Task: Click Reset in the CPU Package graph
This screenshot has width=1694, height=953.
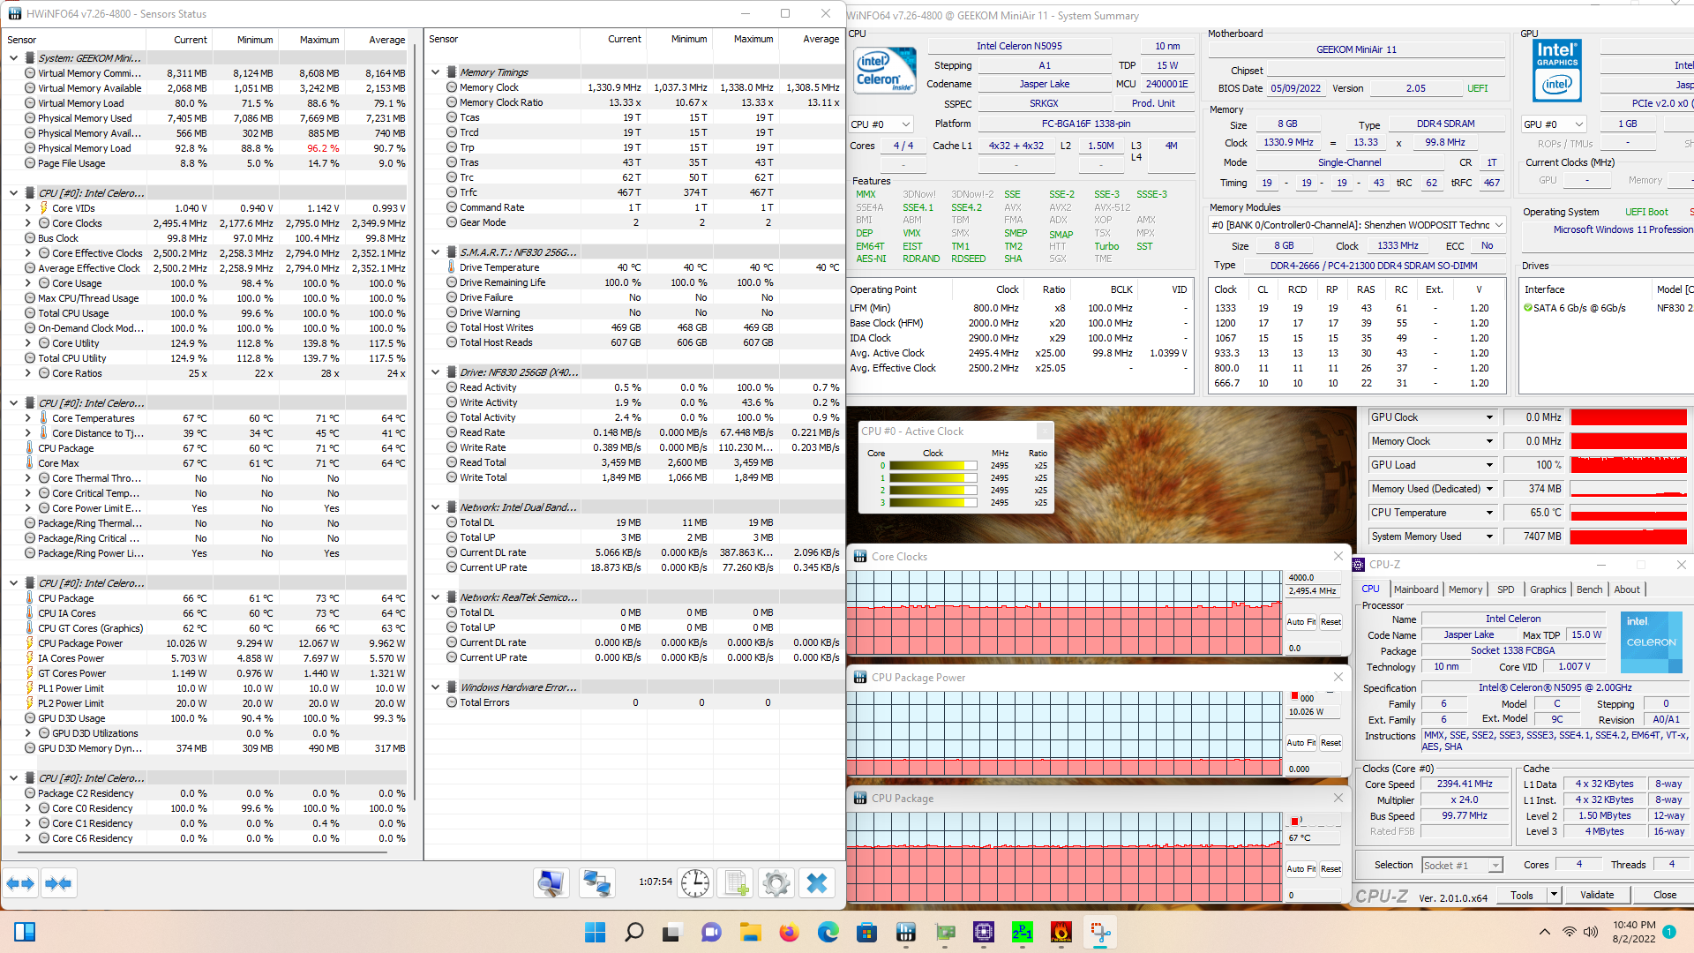Action: [x=1330, y=869]
